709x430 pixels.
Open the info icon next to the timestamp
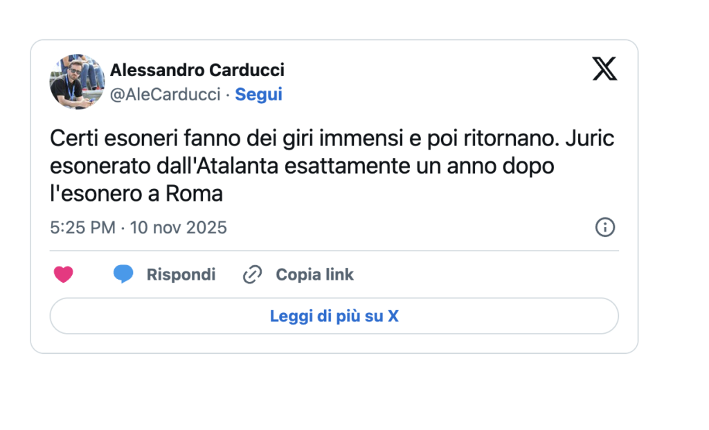(604, 227)
